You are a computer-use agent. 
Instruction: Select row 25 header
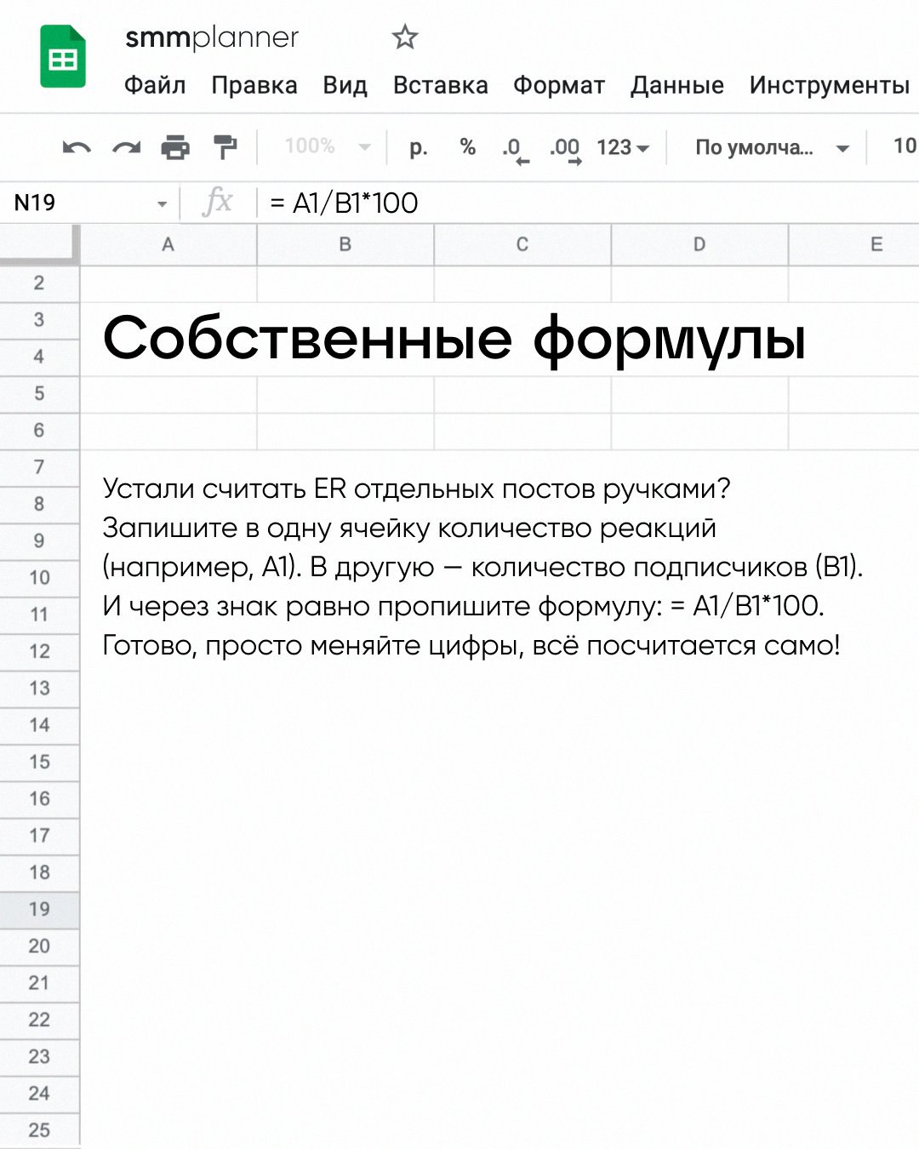coord(39,1130)
